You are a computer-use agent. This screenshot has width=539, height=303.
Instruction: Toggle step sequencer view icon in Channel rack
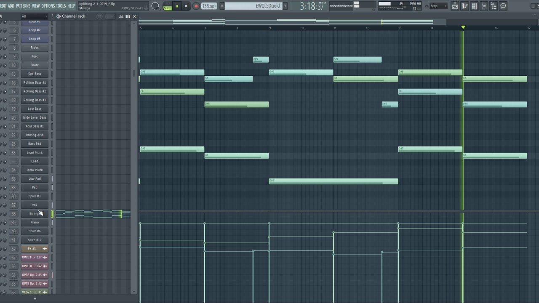[x=128, y=16]
